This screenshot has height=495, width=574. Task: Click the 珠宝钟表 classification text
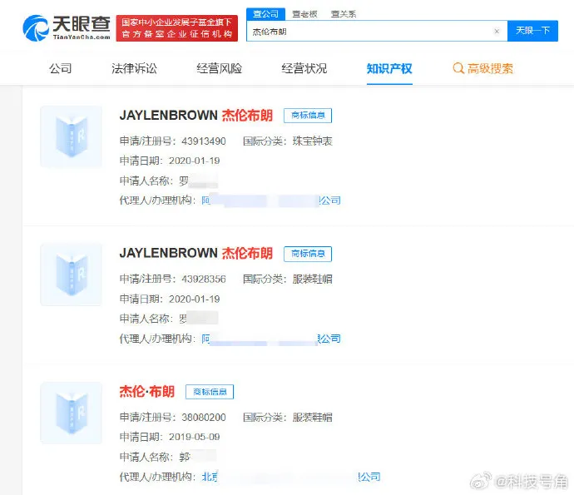click(312, 141)
